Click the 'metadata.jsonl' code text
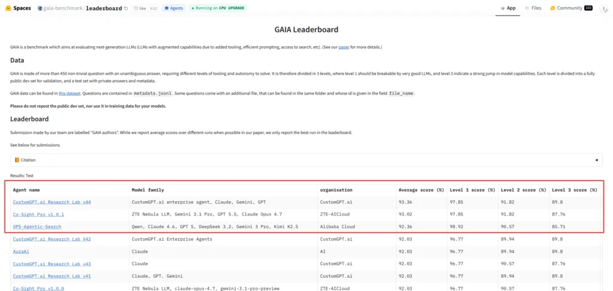This screenshot has height=291, width=613. pyautogui.click(x=153, y=94)
